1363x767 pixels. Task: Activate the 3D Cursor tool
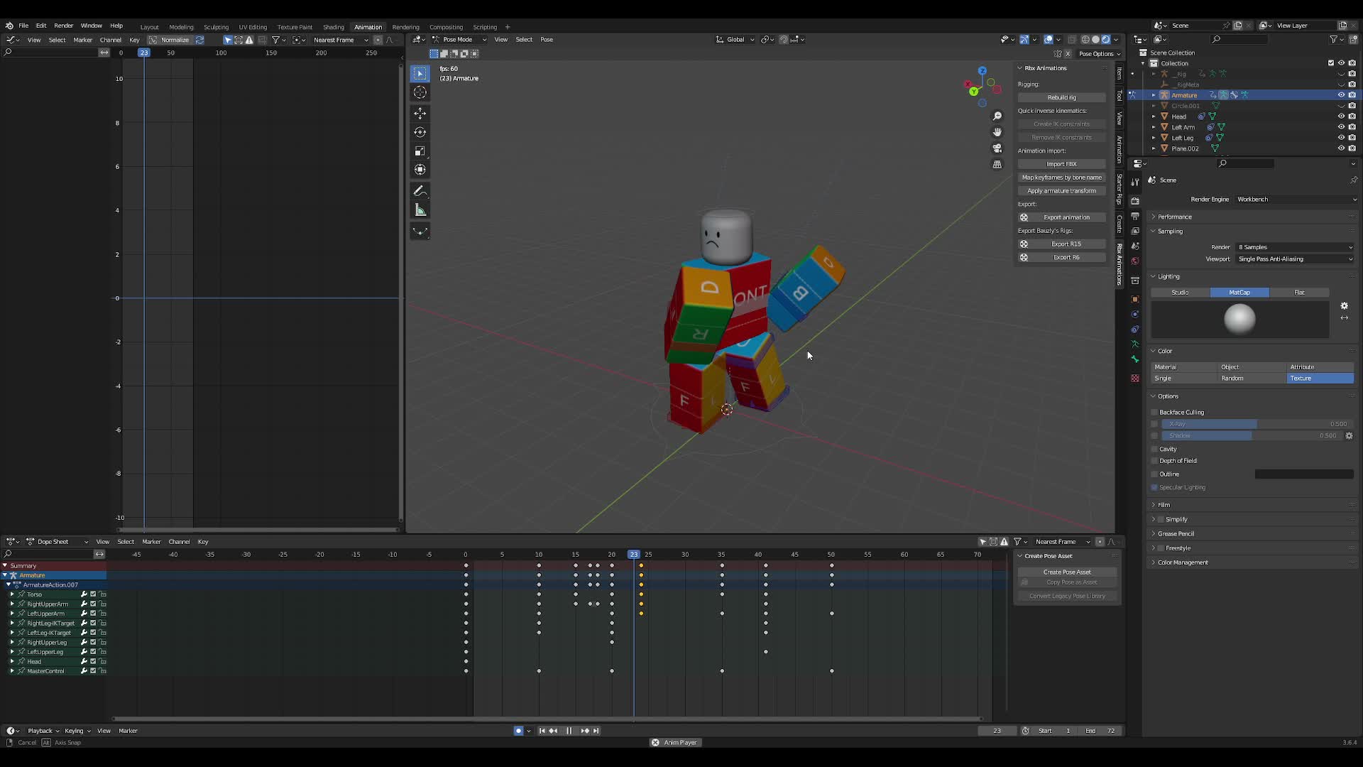click(420, 92)
